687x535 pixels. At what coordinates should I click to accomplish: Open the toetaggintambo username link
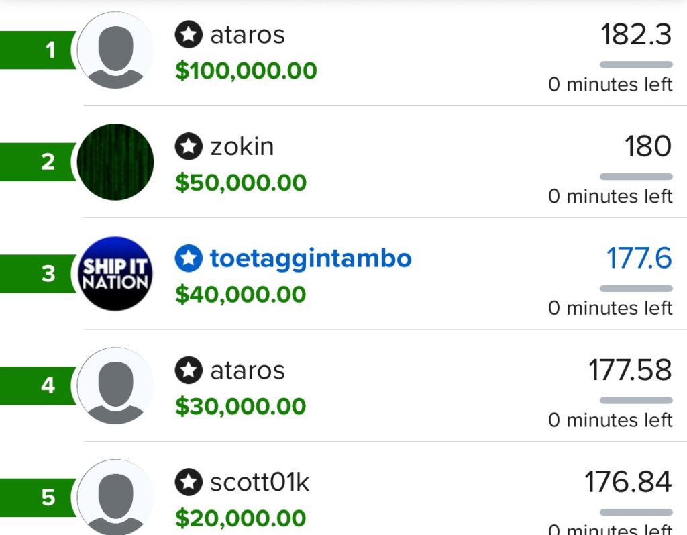(311, 258)
